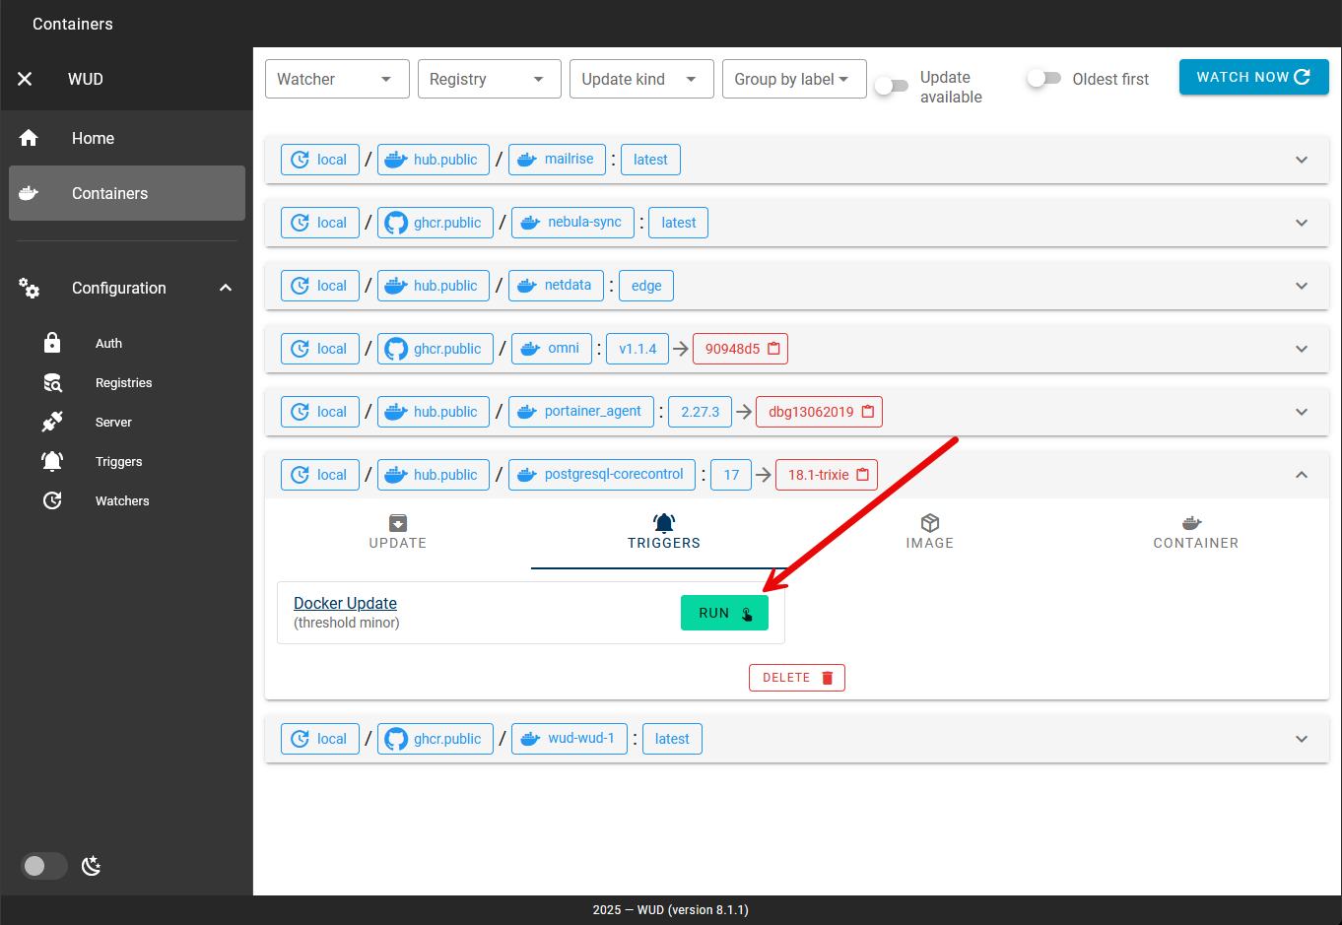Click the netdata container name chip

[556, 286]
